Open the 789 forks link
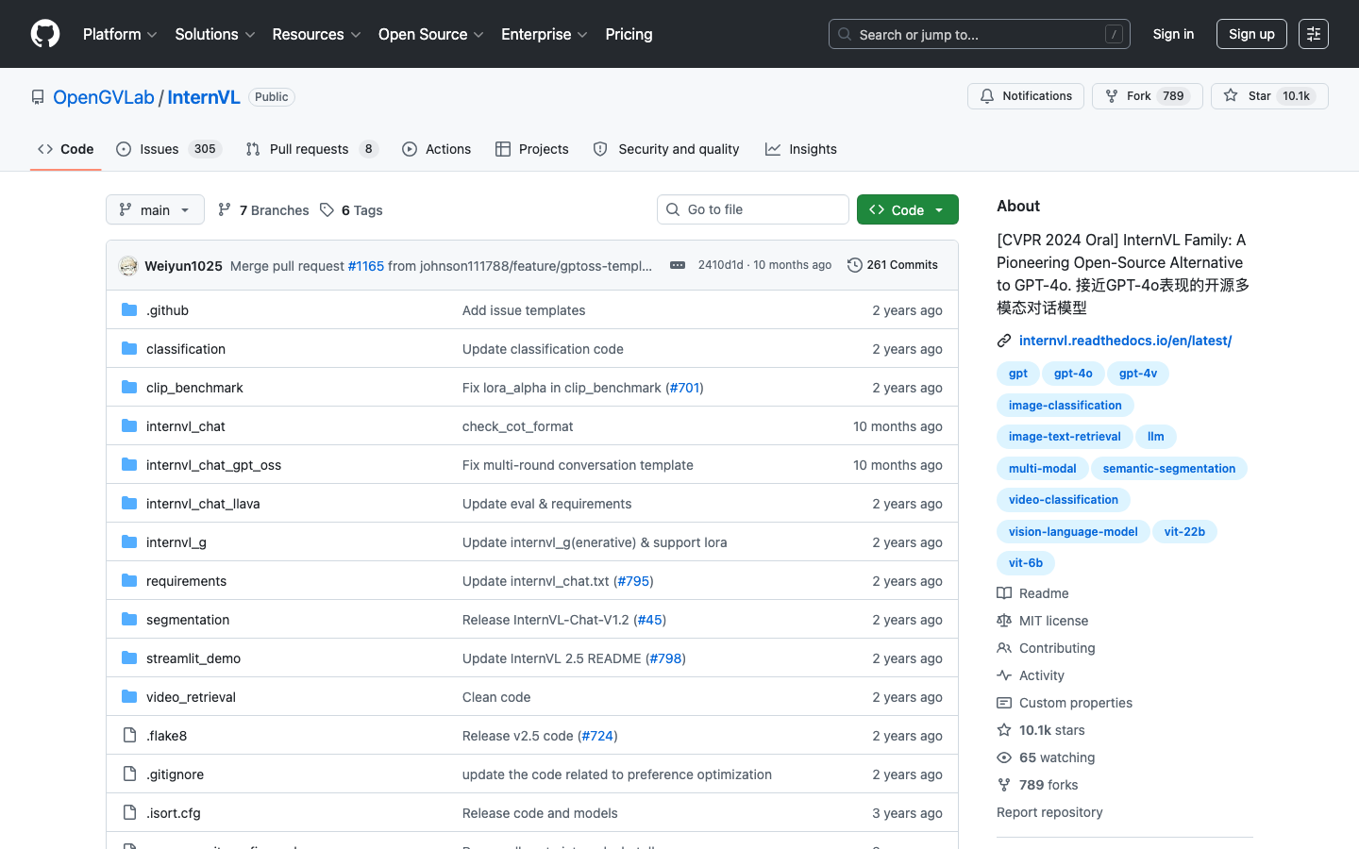1359x849 pixels. coord(1048,785)
